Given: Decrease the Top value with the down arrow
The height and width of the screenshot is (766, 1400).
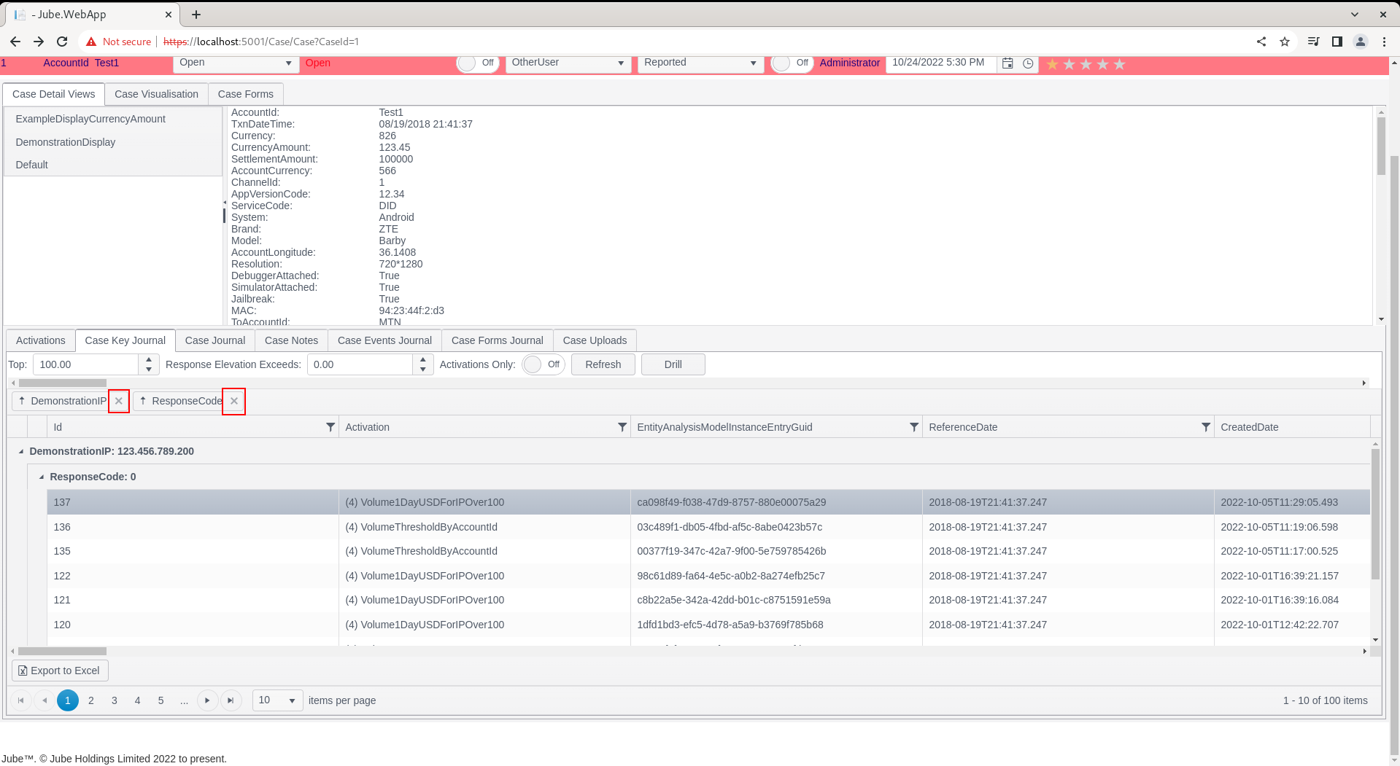Looking at the screenshot, I should [149, 370].
